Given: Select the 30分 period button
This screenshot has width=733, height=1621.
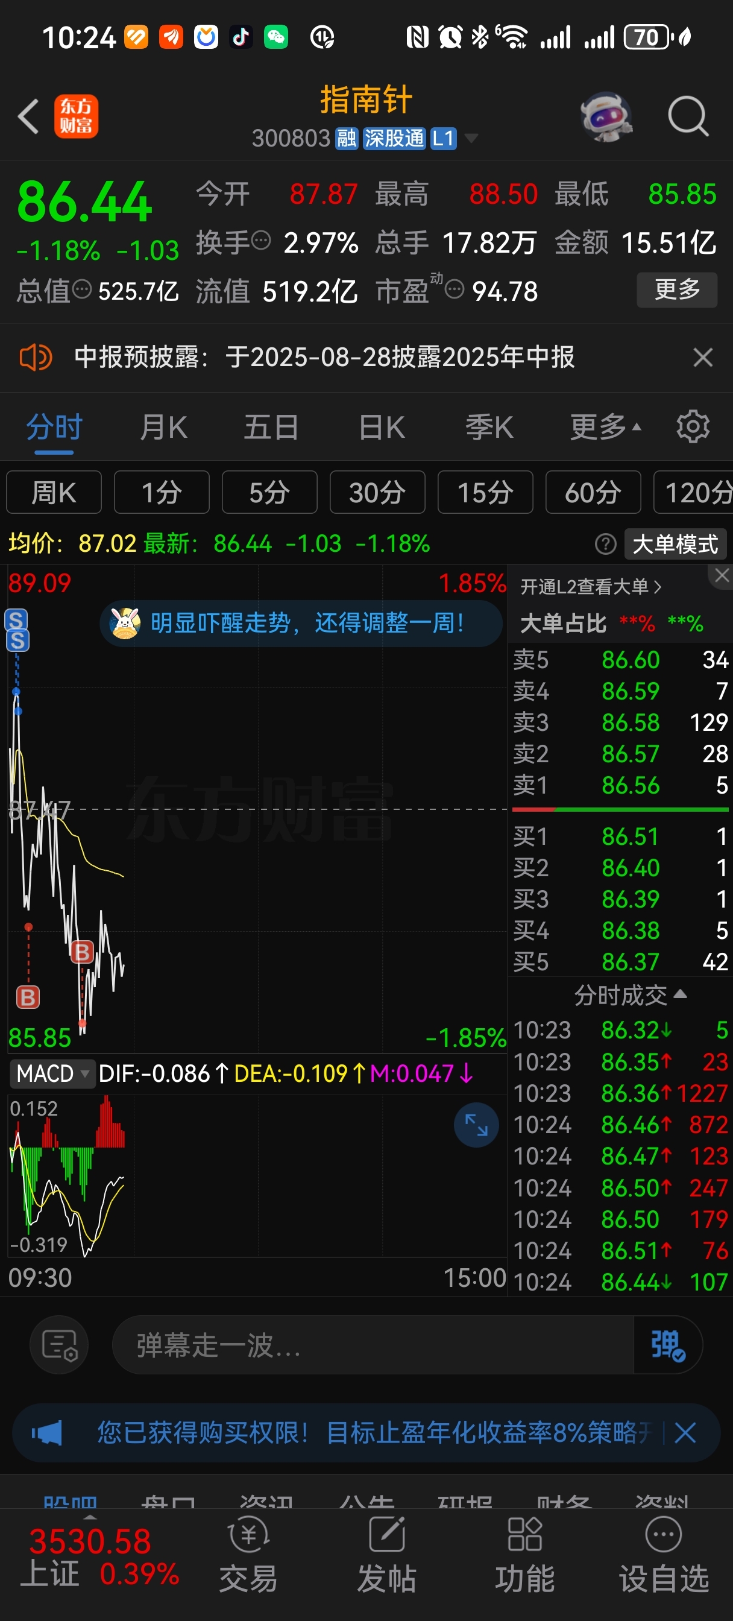Looking at the screenshot, I should click(377, 492).
